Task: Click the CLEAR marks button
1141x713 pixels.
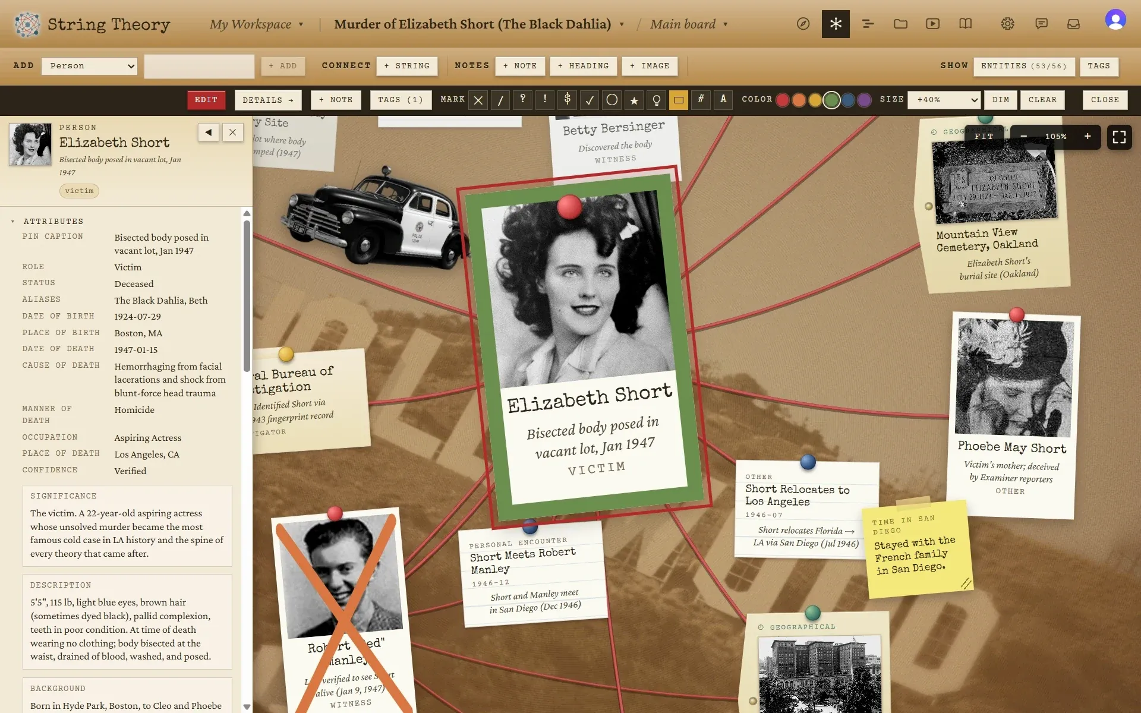Action: point(1042,100)
